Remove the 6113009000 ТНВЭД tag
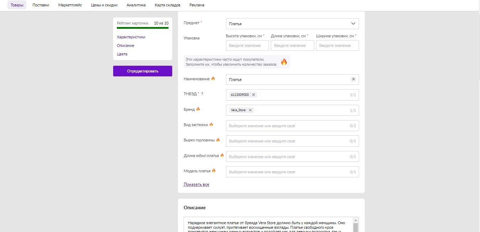The image size is (480, 232). (x=253, y=95)
